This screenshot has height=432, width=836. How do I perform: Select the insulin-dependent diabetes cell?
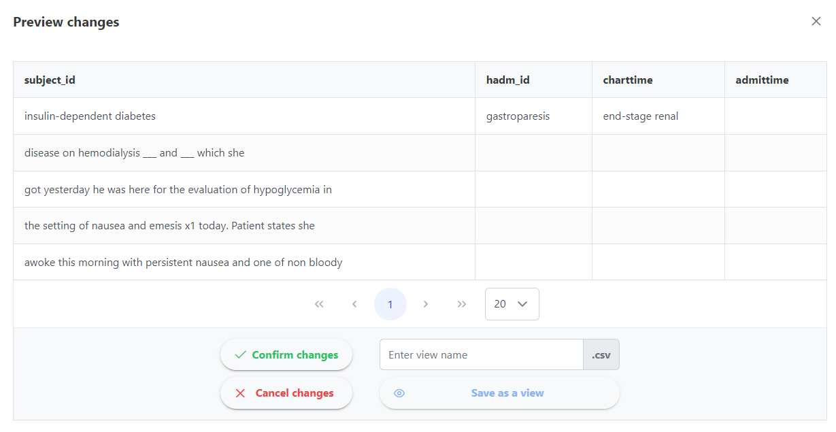tap(90, 116)
